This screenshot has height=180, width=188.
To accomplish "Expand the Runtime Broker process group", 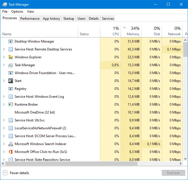I will pyautogui.click(x=4, y=105).
